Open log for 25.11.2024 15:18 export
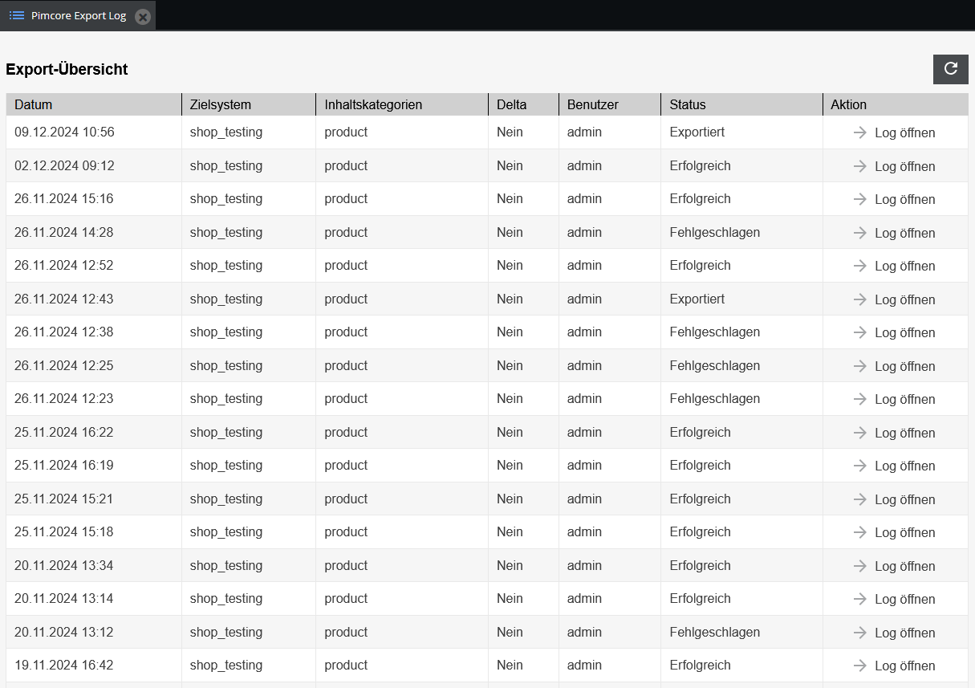975x688 pixels. (x=894, y=532)
